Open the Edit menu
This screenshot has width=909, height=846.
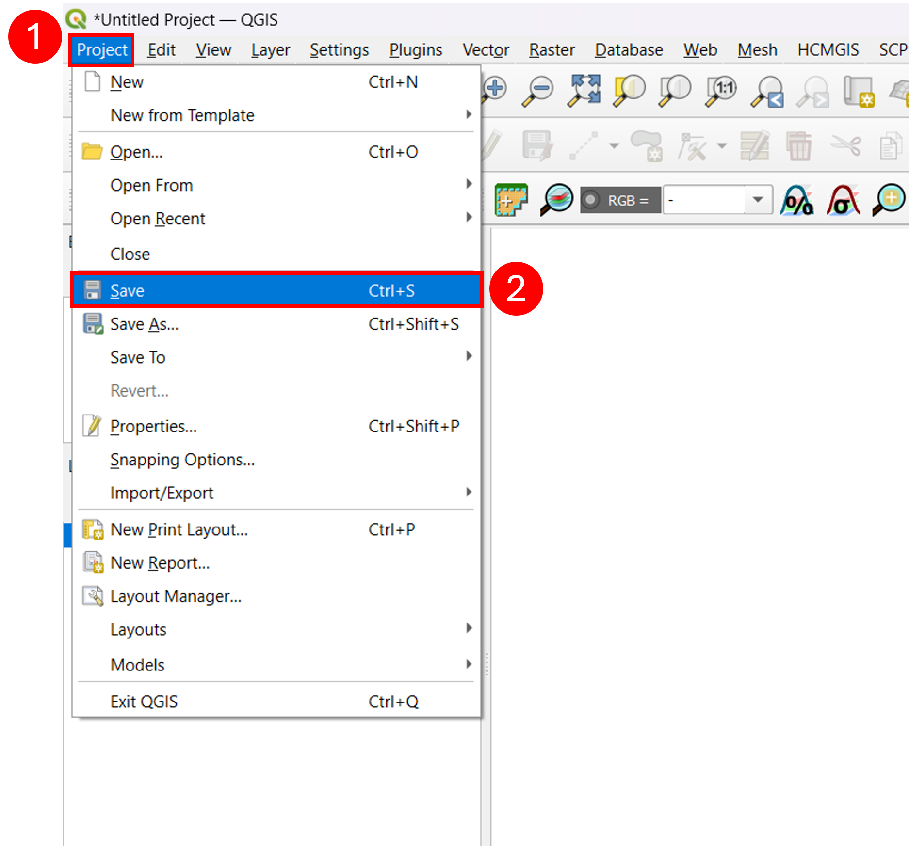[x=162, y=50]
